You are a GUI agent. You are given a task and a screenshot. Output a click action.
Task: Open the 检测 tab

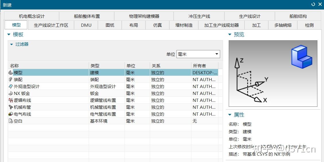pos(309,25)
